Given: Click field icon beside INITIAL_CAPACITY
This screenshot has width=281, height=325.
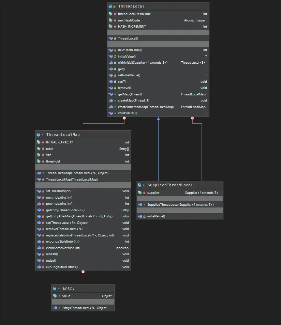Looking at the screenshot, I should (39, 142).
